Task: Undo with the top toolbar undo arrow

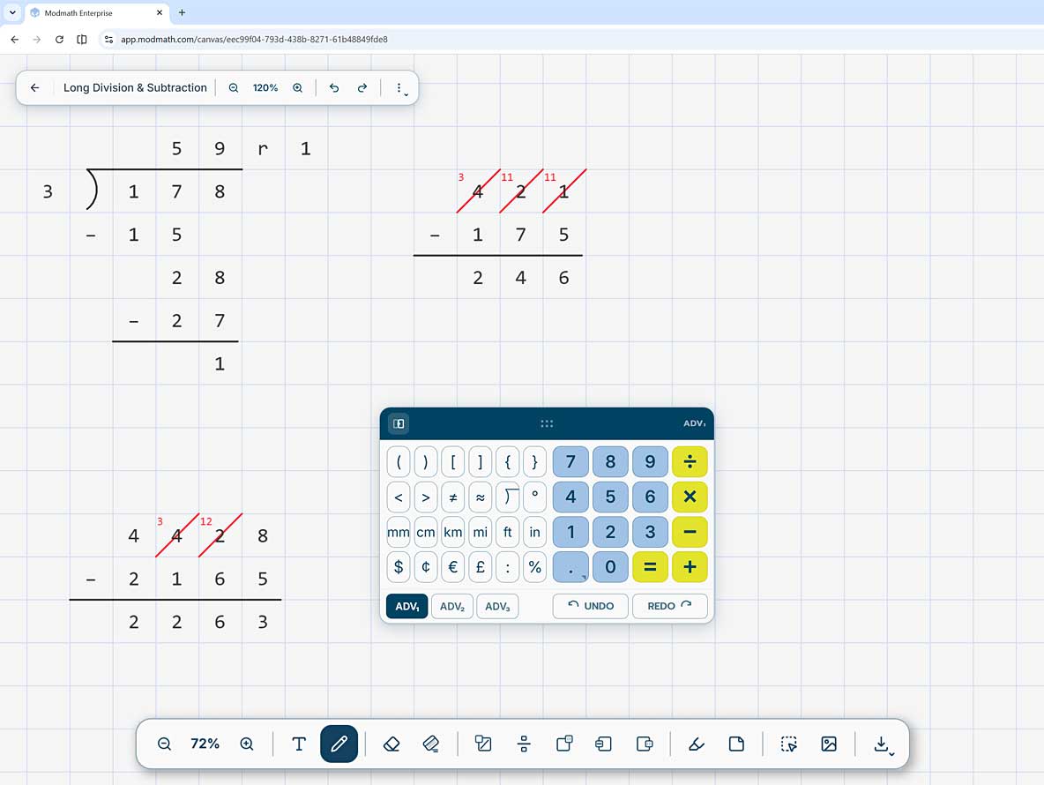Action: click(334, 88)
